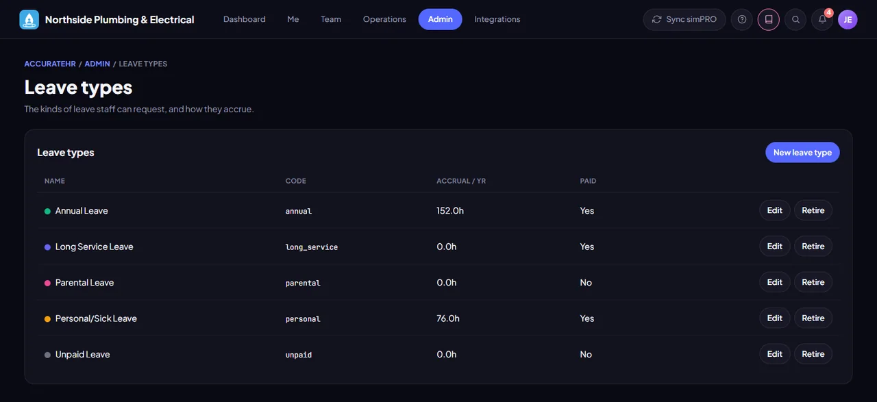The image size is (877, 402).
Task: Edit the Long Service Leave type
Action: [775, 247]
